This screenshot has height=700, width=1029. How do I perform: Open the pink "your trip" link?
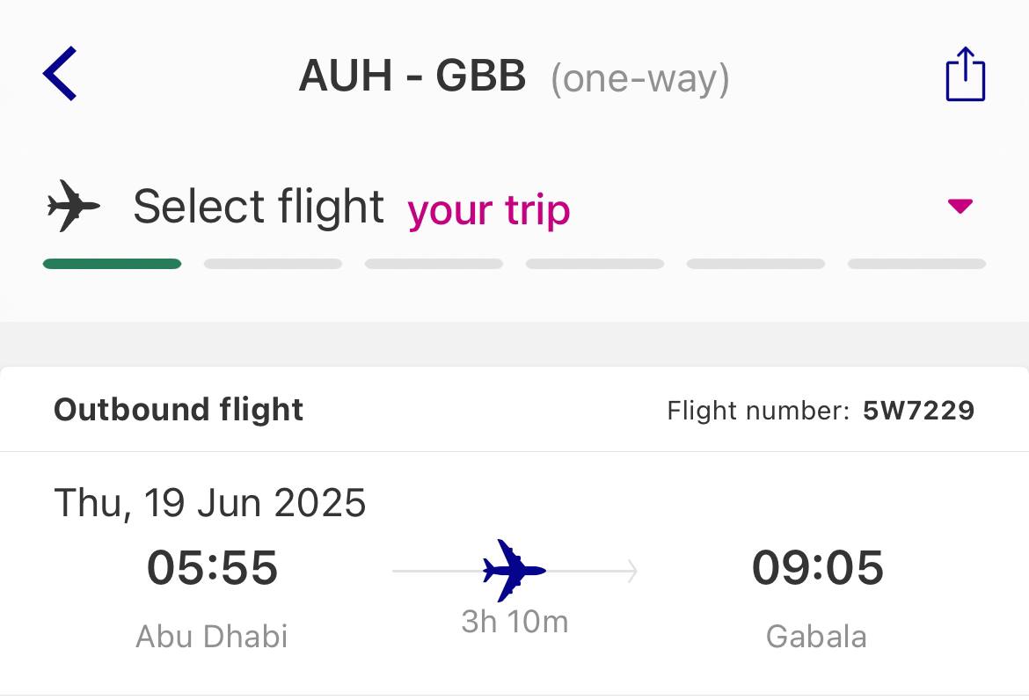tap(489, 211)
